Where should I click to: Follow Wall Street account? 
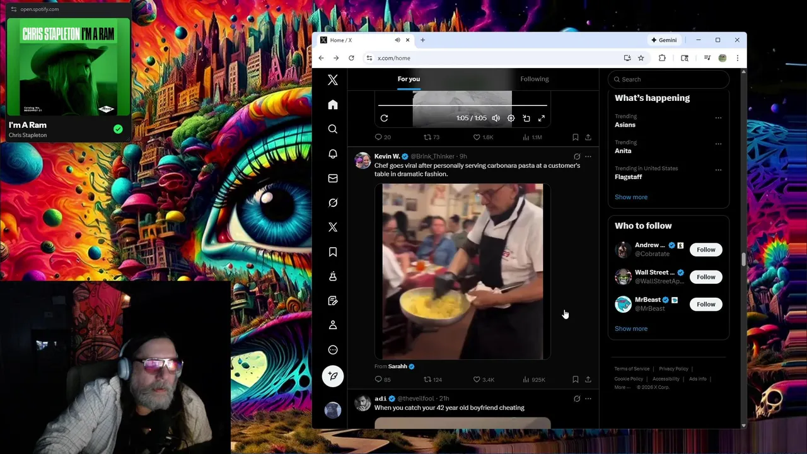(x=706, y=277)
